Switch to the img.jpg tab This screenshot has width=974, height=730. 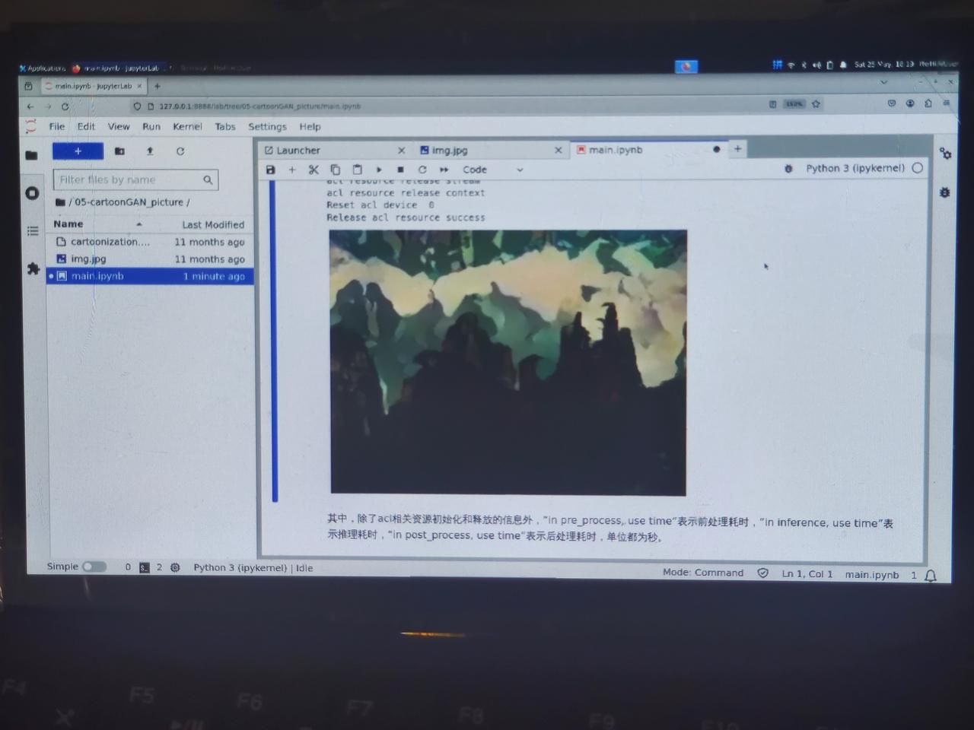click(449, 151)
